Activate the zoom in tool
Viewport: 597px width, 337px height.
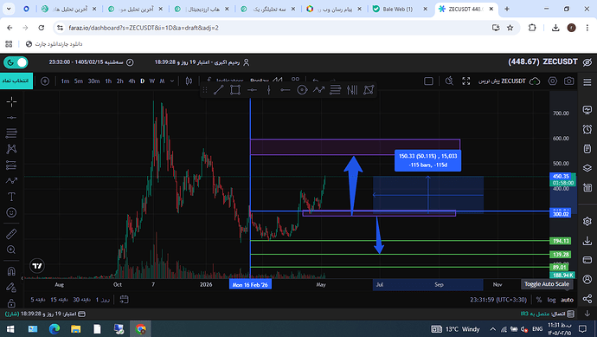click(x=11, y=250)
